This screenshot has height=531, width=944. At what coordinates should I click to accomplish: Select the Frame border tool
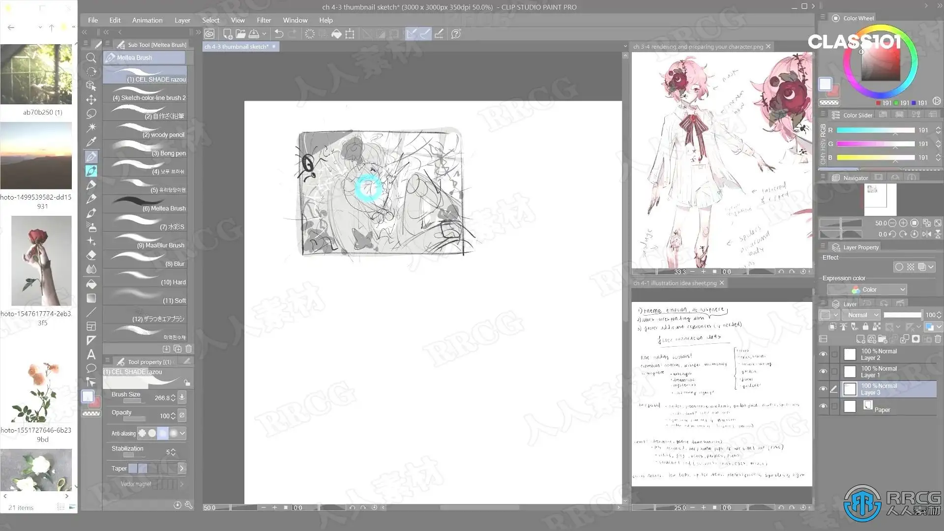coord(91,326)
